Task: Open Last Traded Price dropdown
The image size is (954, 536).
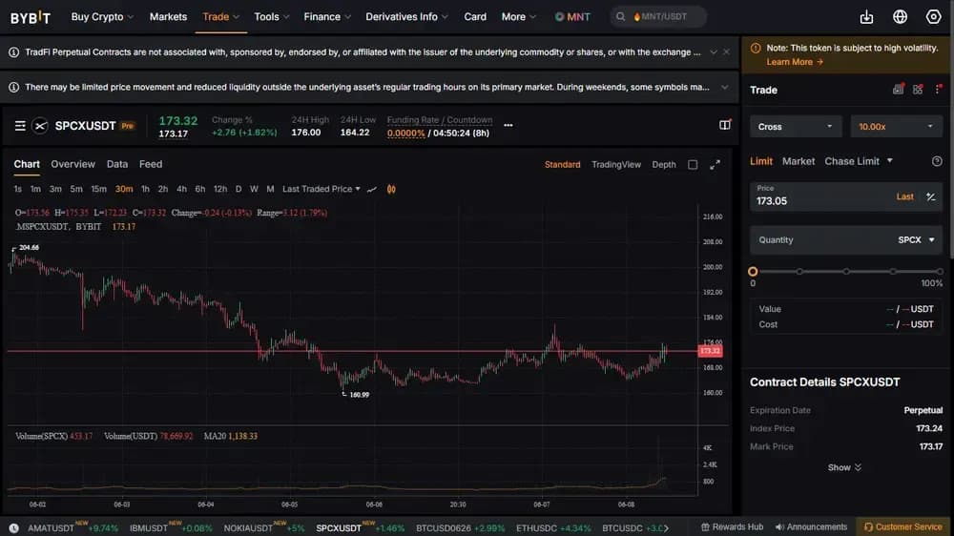Action: [321, 189]
